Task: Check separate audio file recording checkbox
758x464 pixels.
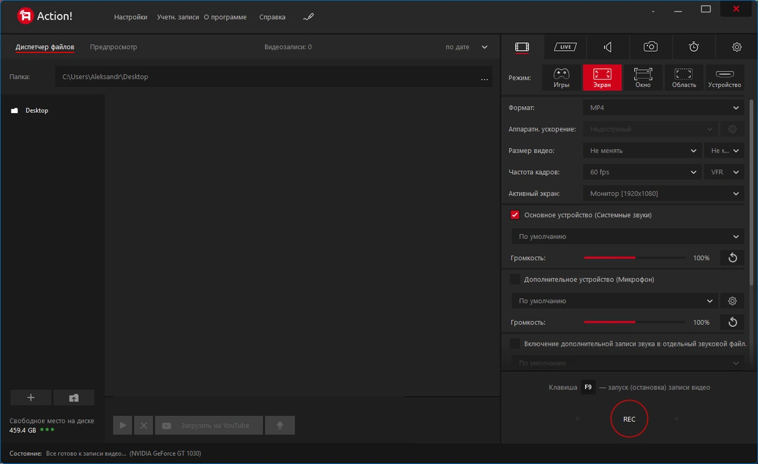Action: [x=515, y=343]
